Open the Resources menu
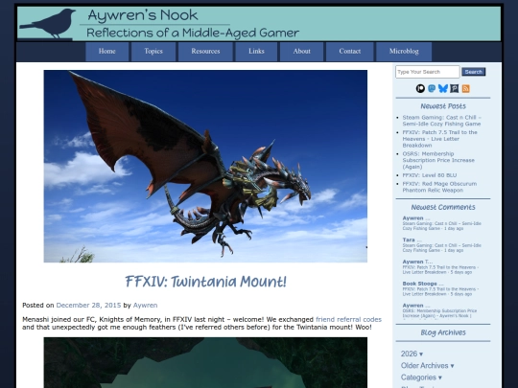 tap(205, 52)
